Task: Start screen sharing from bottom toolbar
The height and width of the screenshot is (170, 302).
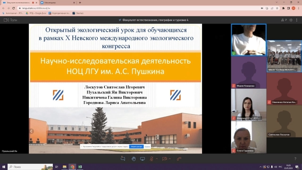Action: [x=143, y=159]
